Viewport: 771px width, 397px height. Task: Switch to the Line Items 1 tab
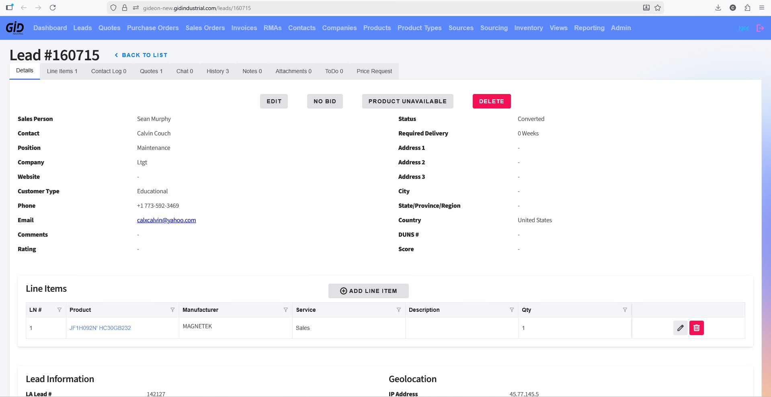point(62,71)
